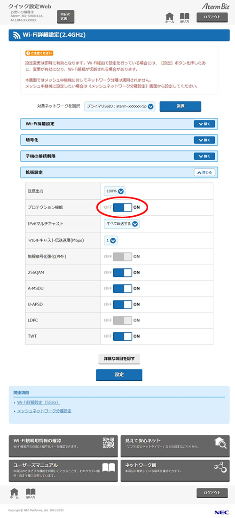
Task: Open the IPv6マルチキャスト dropdown
Action: (121, 224)
